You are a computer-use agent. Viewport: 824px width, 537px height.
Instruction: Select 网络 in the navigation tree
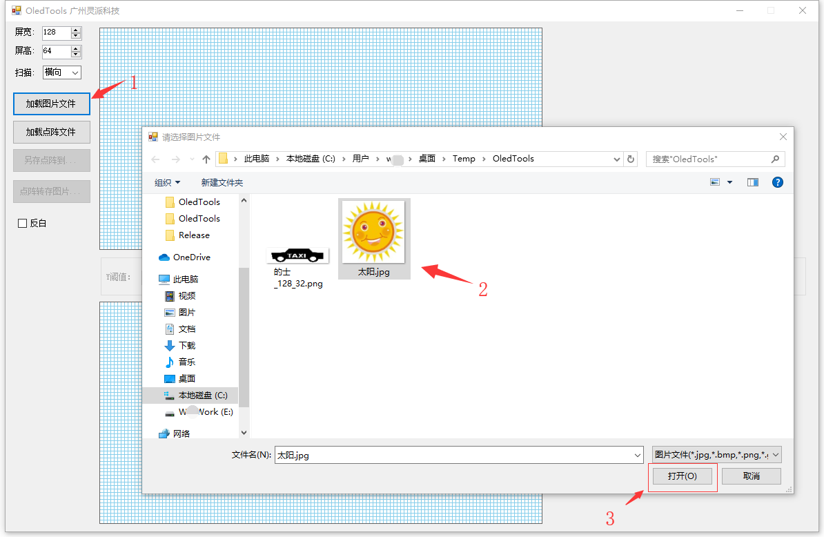point(175,433)
